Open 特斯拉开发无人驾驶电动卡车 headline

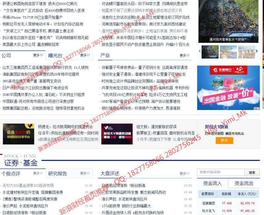43,24
